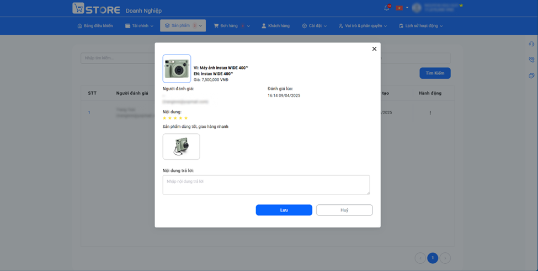Open the Vietnam flag language selector
Screen dimensions: 538x271
click(402, 8)
